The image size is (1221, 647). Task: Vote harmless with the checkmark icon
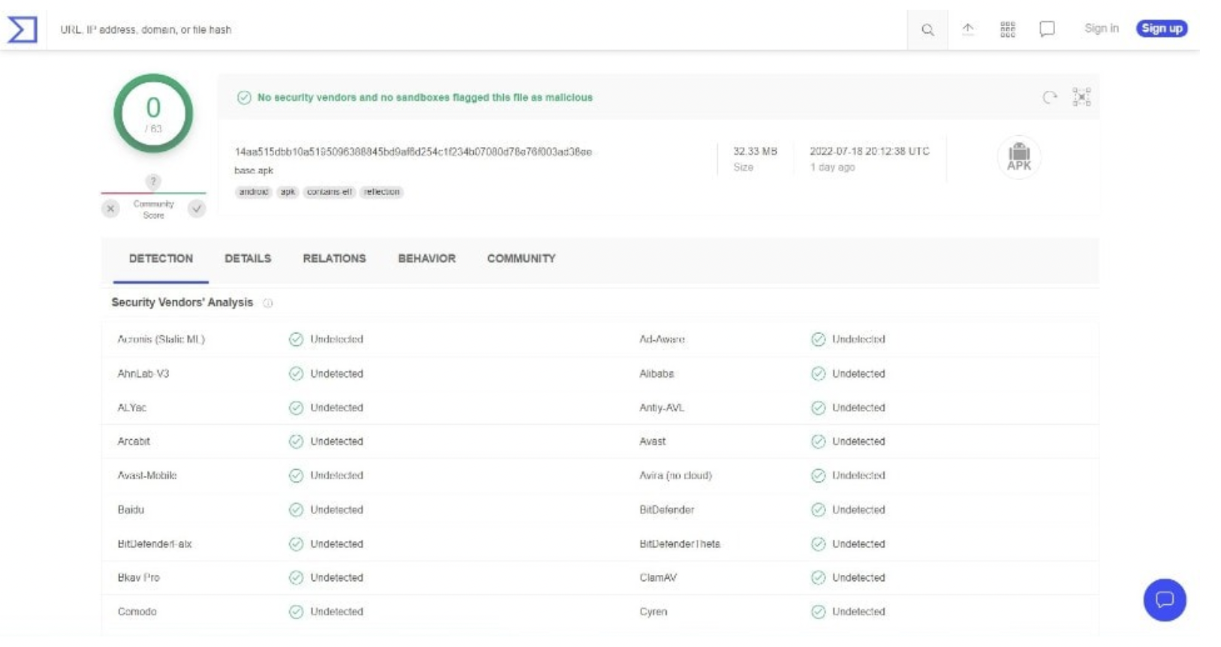coord(197,209)
